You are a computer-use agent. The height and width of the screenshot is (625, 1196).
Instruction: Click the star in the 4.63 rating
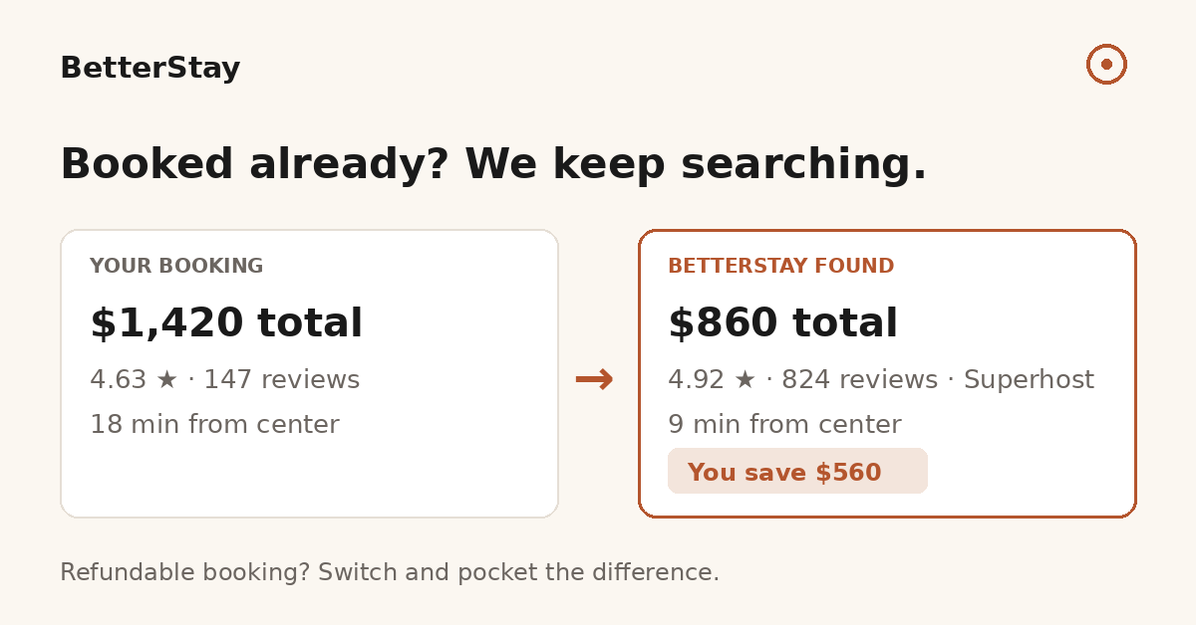[166, 380]
